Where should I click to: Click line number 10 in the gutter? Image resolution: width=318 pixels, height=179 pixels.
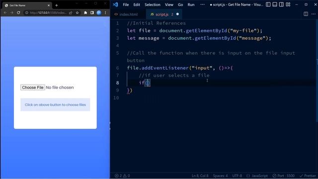116,98
